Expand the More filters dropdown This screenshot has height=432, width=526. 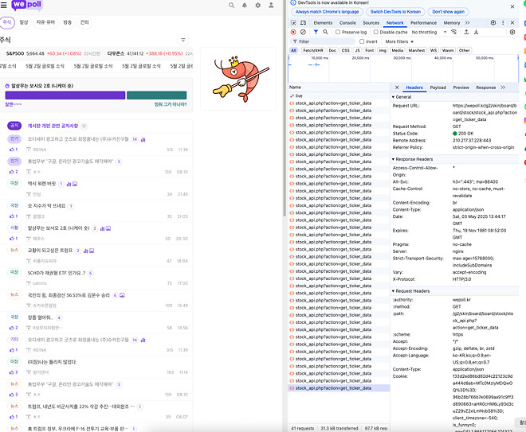click(398, 41)
